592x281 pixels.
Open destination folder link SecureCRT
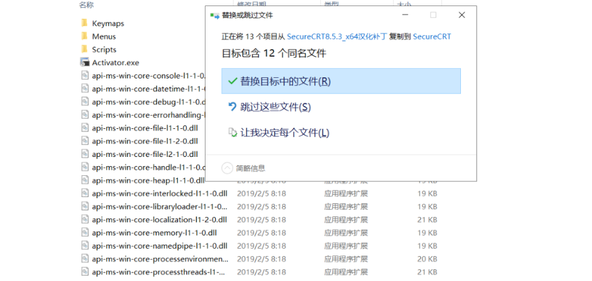[x=432, y=36]
